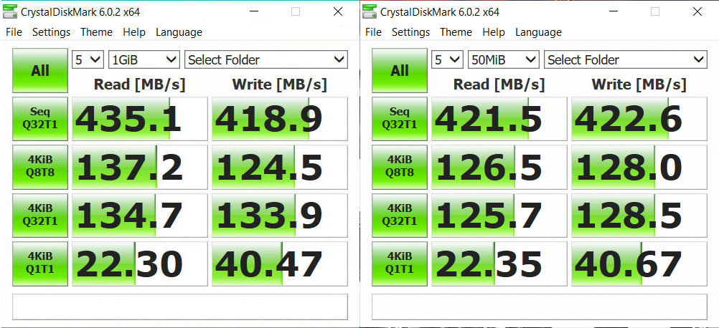719x328 pixels.
Task: Run All tests in right window
Action: (x=400, y=71)
